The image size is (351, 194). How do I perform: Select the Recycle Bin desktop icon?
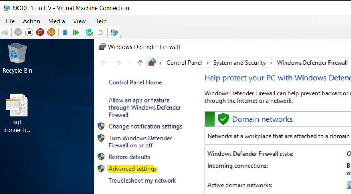17,58
